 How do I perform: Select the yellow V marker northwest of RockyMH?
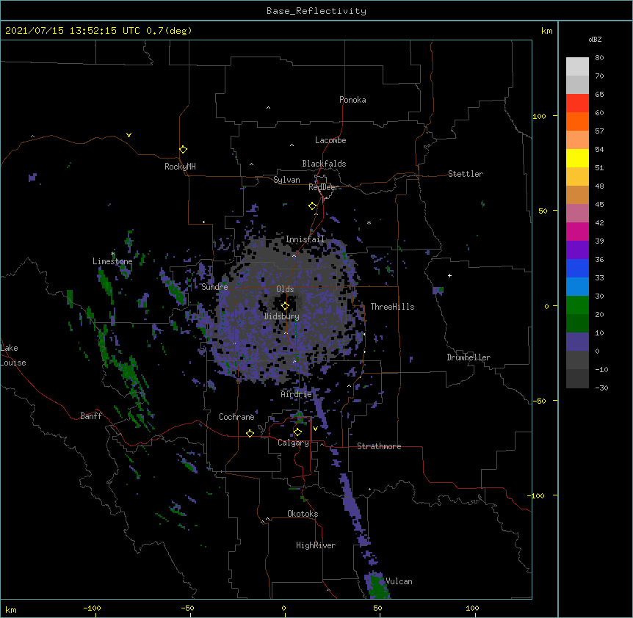pyautogui.click(x=129, y=135)
